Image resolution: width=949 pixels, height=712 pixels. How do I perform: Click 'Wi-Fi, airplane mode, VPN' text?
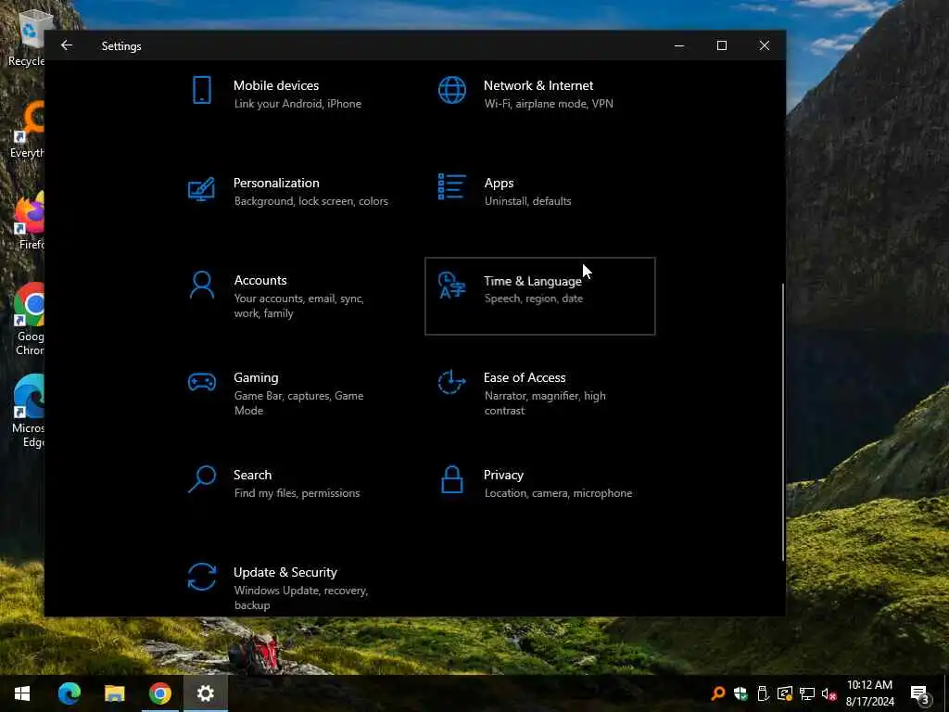point(549,104)
